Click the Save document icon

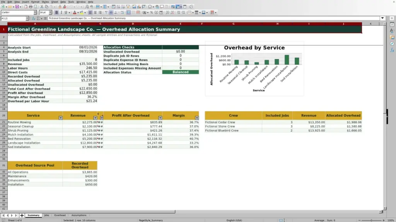coord(17,7)
